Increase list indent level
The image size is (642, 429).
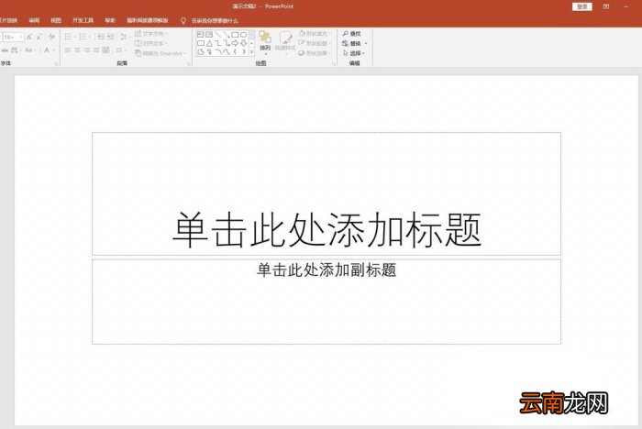coord(111,37)
